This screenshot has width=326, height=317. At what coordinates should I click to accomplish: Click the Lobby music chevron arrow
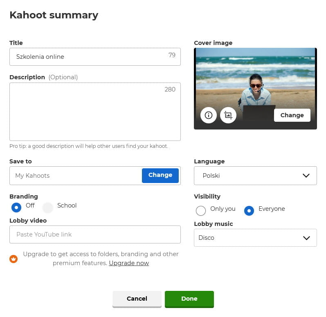coord(306,238)
